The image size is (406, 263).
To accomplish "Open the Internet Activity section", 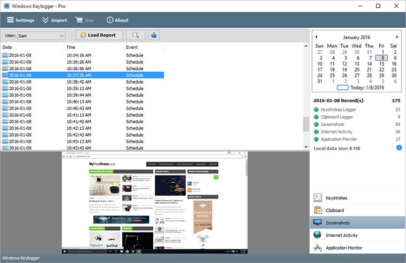I will [357, 235].
